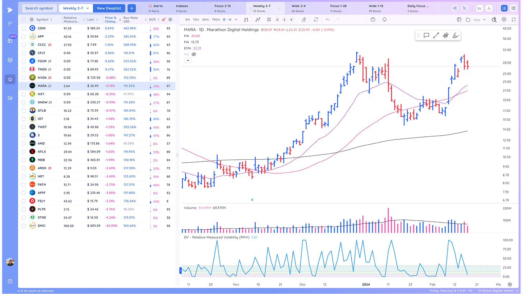Image resolution: width=523 pixels, height=294 pixels.
Task: Switch to the Focus 2-15 tab
Action: (223, 8)
